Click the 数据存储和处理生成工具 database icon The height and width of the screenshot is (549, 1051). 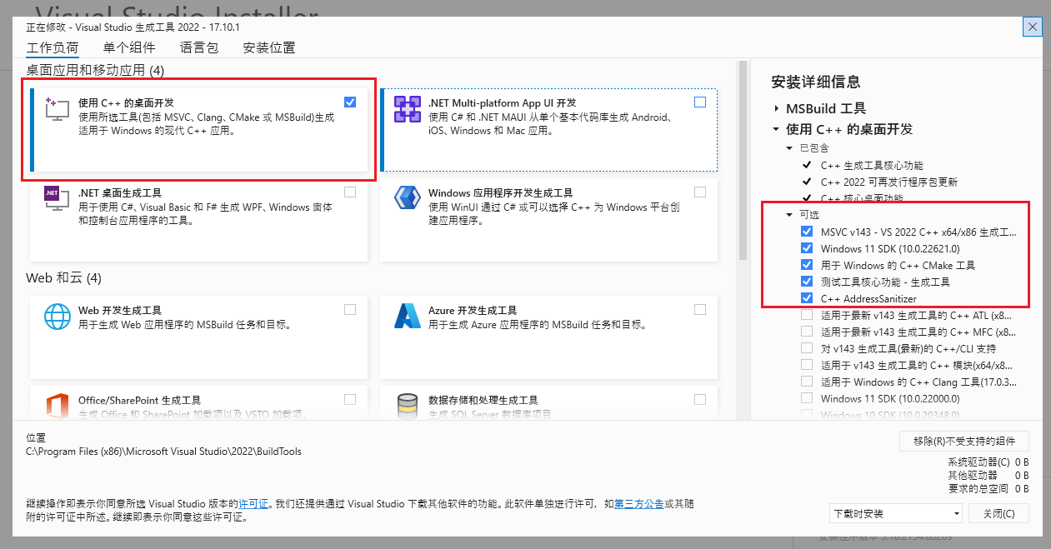point(408,405)
